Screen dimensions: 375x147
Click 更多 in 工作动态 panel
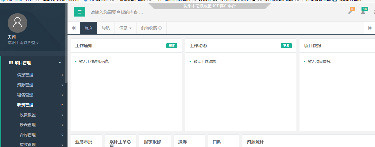coord(286,46)
